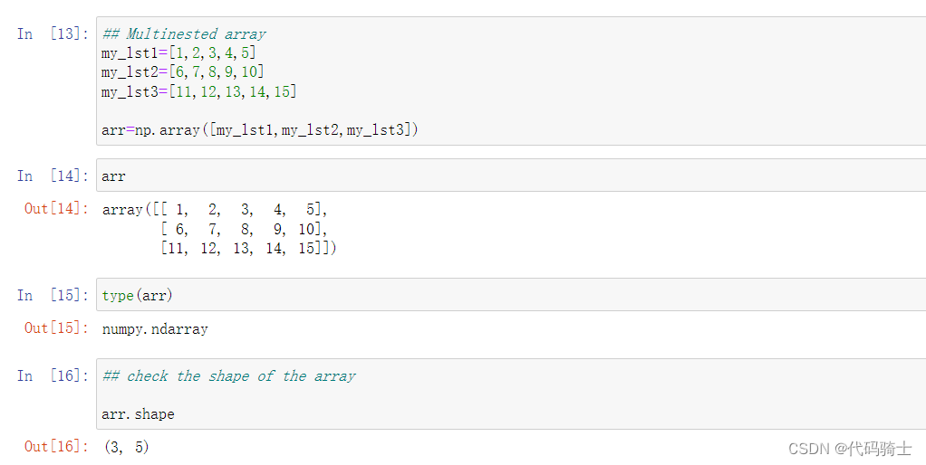This screenshot has width=926, height=465.
Task: Click the Out[15] output prompt
Action: [x=57, y=328]
